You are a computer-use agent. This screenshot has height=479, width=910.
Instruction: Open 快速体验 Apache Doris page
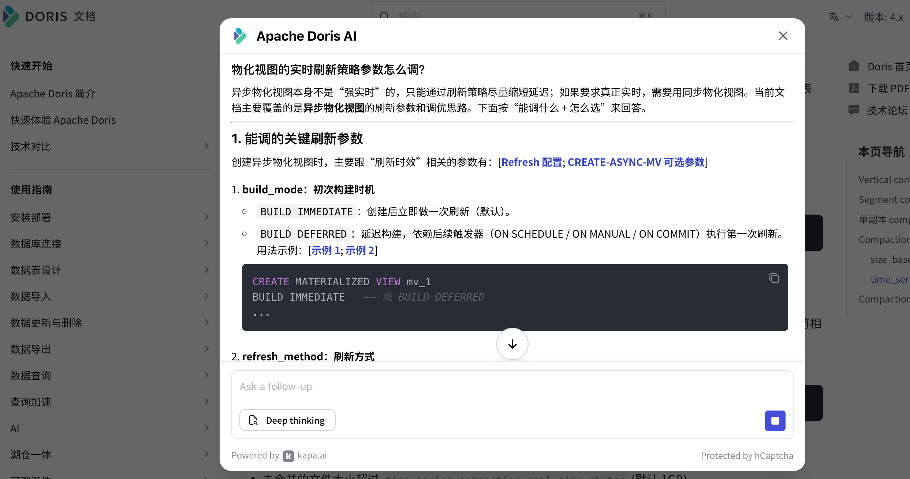point(63,120)
